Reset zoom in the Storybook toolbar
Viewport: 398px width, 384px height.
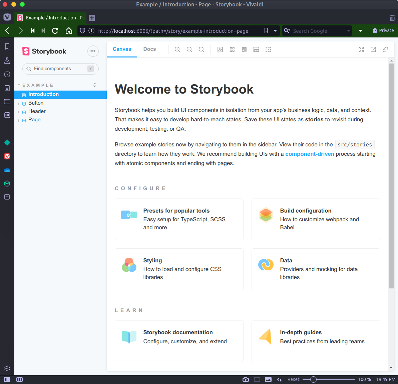tap(201, 49)
